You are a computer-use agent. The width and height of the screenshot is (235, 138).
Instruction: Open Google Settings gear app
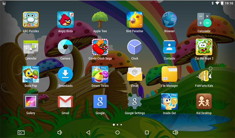[x=135, y=101]
